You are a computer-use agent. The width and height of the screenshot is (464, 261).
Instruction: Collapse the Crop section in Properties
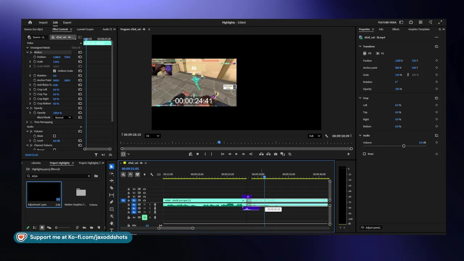360,98
